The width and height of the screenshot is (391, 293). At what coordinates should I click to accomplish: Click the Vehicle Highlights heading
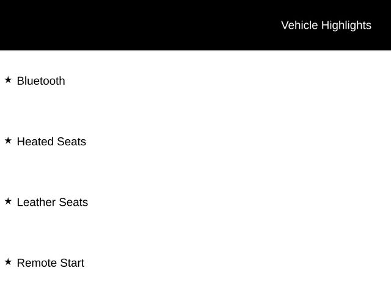tap(326, 25)
